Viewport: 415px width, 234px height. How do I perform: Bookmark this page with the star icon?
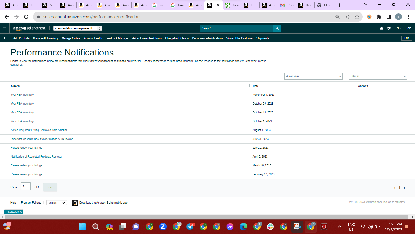click(x=357, y=17)
